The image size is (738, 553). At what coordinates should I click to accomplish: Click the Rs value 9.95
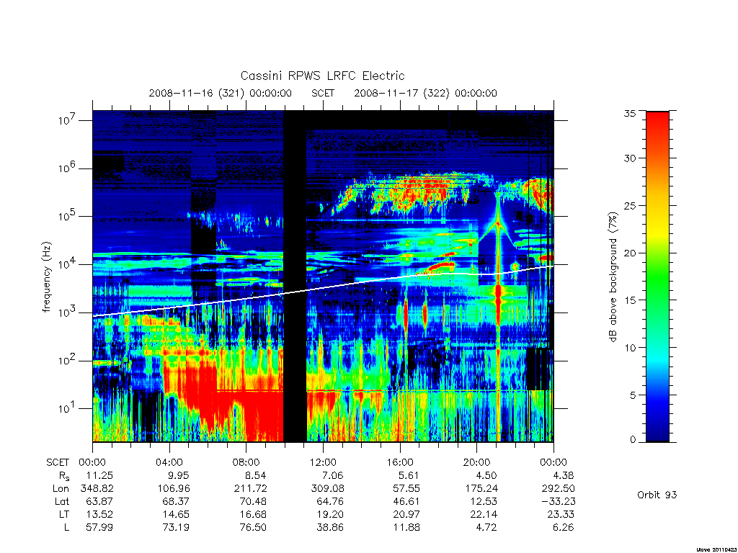pos(177,475)
